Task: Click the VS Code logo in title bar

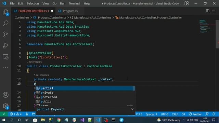Action: tap(4, 3)
